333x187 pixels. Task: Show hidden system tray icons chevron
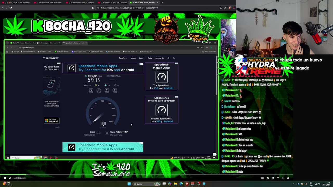tap(294, 184)
